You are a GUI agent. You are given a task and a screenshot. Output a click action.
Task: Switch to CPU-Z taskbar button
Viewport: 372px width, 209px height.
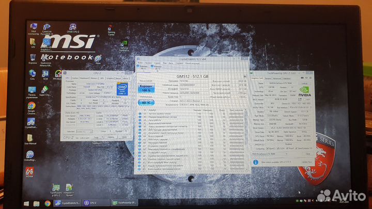(x=96, y=203)
